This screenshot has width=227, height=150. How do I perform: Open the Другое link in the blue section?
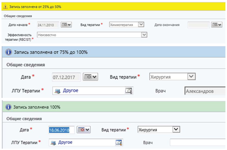71,91
